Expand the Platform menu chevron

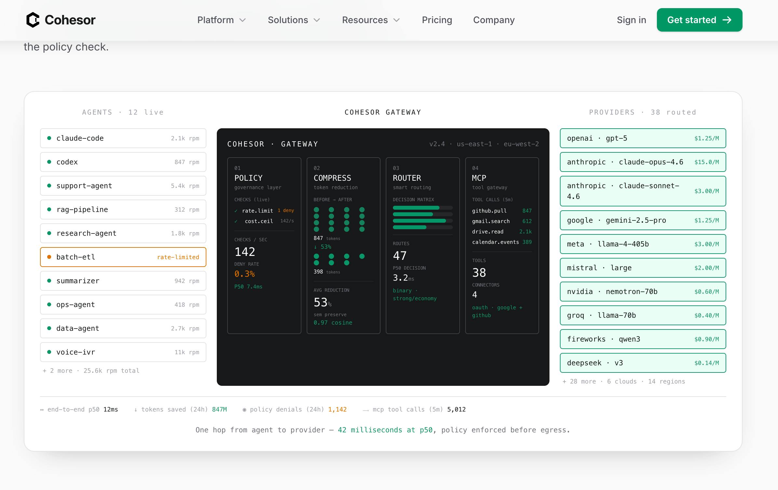tap(243, 20)
